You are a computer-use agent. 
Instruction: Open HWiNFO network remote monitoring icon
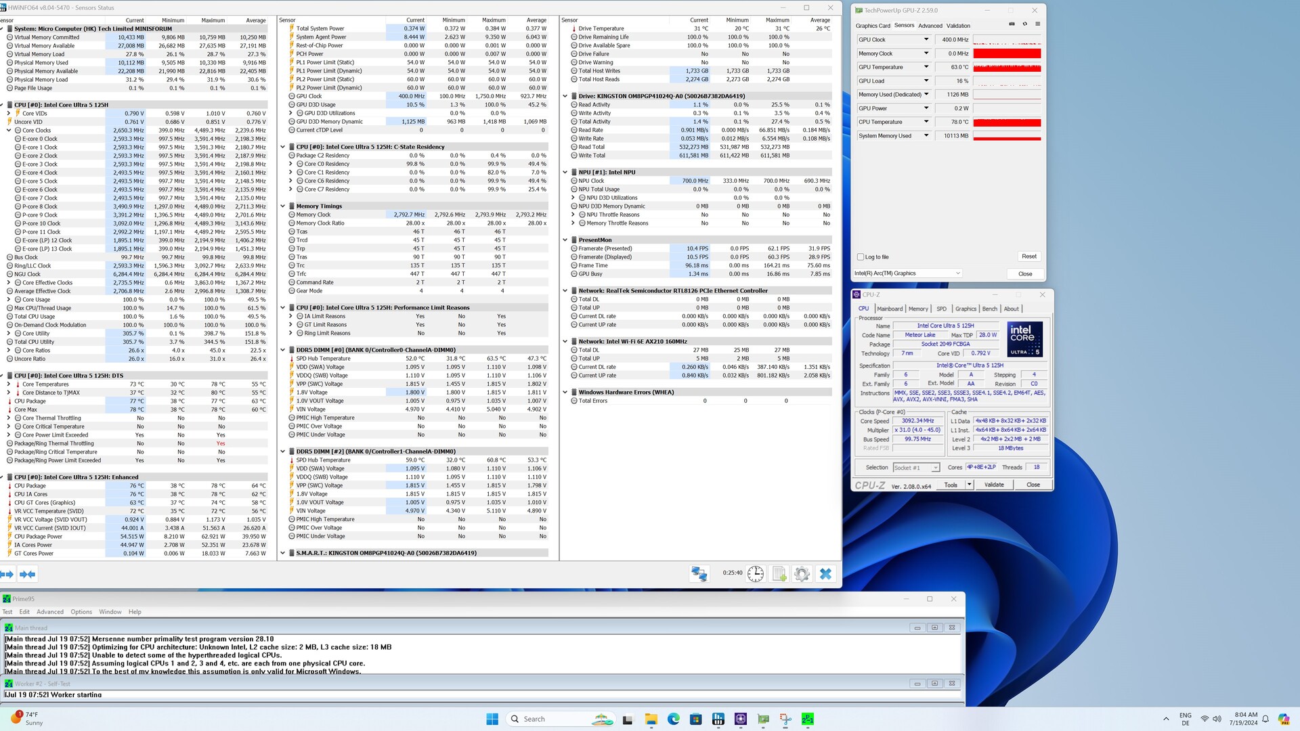click(x=699, y=574)
